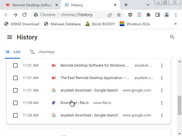Switch to the Remote Desktop Software tab
Screen dimensions: 182x136
click(30, 5)
